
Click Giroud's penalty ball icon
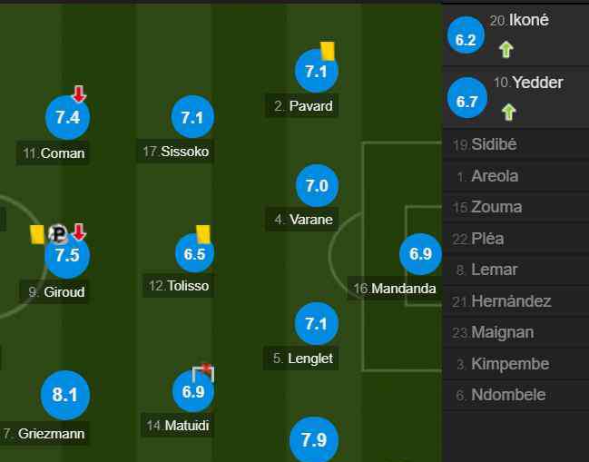click(x=58, y=233)
